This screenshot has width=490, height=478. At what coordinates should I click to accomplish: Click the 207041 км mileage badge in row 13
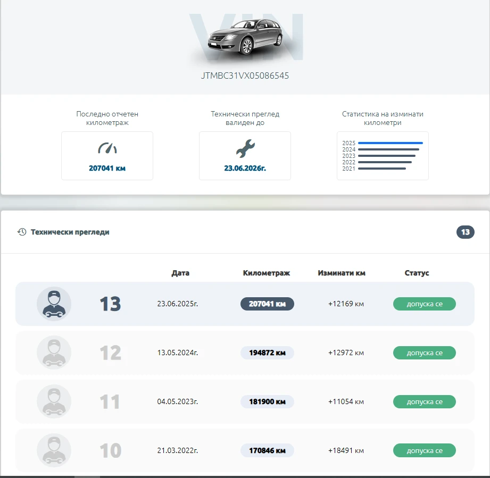click(267, 304)
